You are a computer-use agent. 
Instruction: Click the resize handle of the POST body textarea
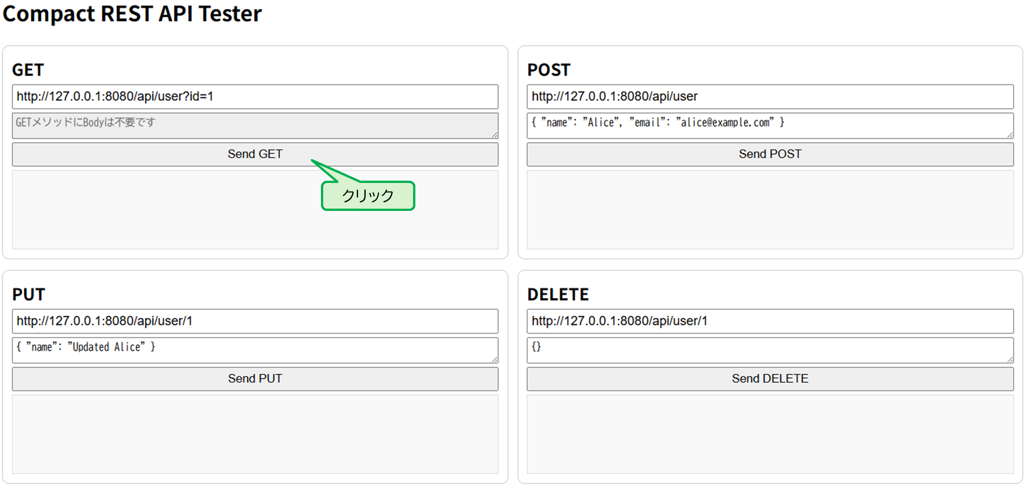tap(1011, 135)
